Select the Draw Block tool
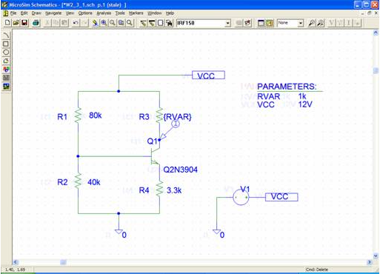This screenshot has height=274, width=380. point(161,23)
